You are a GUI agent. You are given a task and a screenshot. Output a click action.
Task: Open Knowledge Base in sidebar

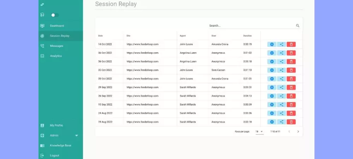(x=61, y=146)
